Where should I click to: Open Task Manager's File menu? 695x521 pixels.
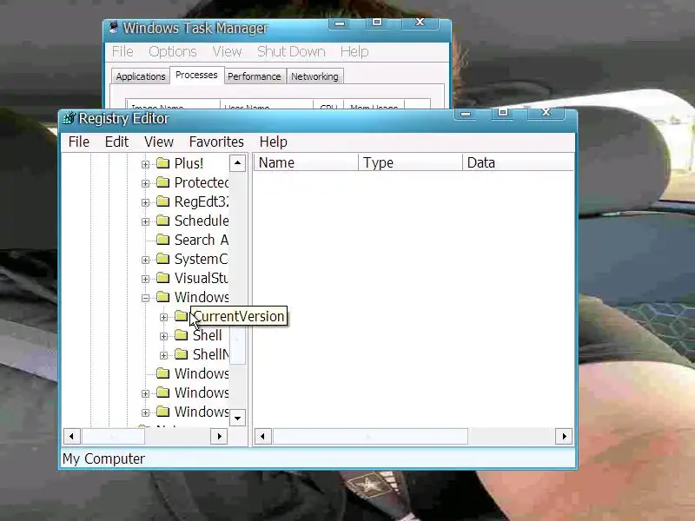pyautogui.click(x=122, y=52)
